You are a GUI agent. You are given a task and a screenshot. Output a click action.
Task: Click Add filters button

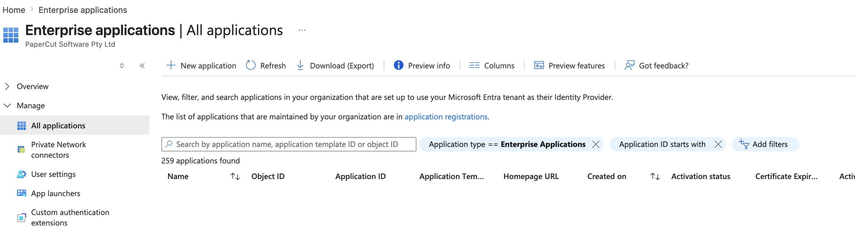[x=765, y=144]
